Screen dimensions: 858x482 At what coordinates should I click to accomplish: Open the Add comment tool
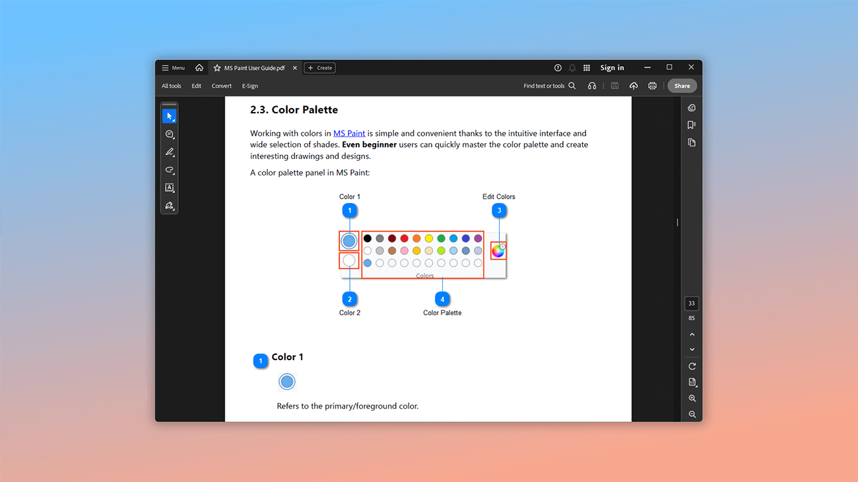coord(170,134)
